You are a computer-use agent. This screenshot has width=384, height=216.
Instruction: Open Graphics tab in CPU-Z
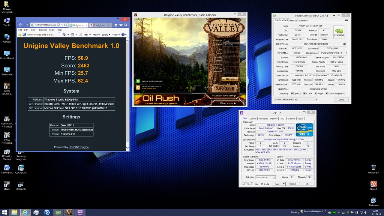[291, 118]
